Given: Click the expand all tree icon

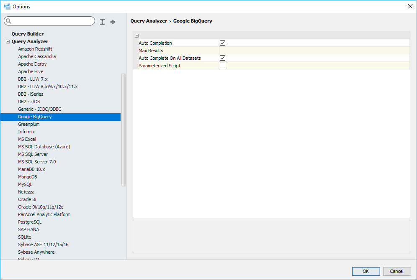Looking at the screenshot, I should [103, 22].
